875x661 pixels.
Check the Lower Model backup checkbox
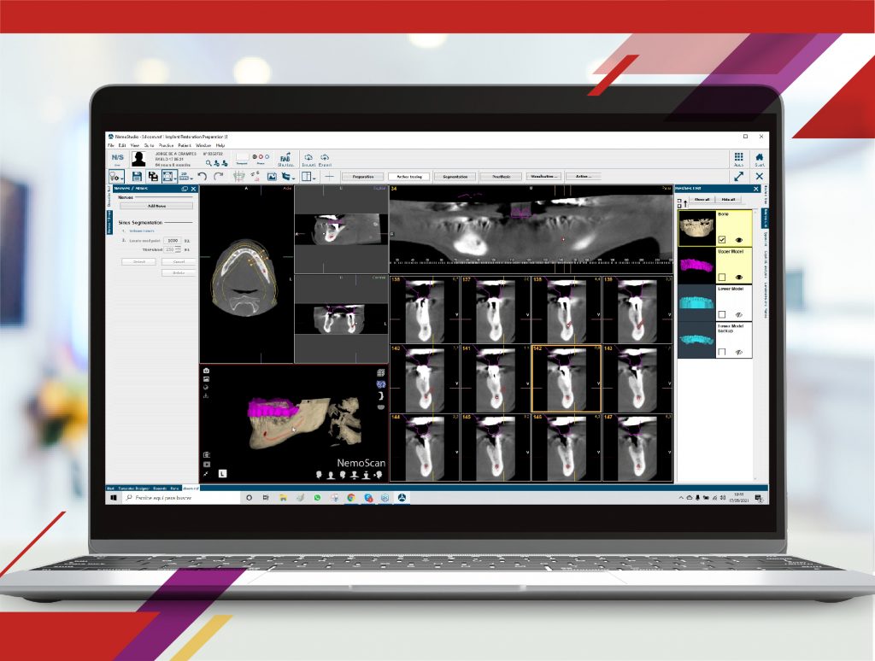point(722,351)
